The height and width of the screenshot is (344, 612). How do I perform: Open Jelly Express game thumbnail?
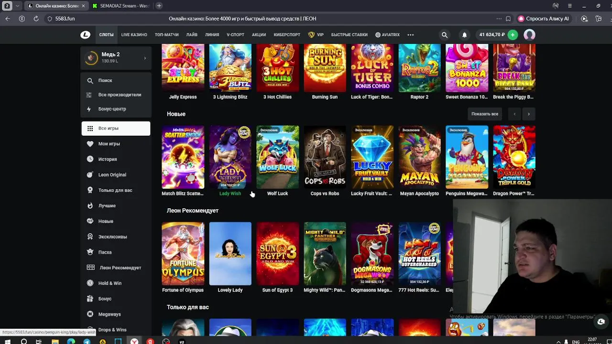pyautogui.click(x=183, y=68)
